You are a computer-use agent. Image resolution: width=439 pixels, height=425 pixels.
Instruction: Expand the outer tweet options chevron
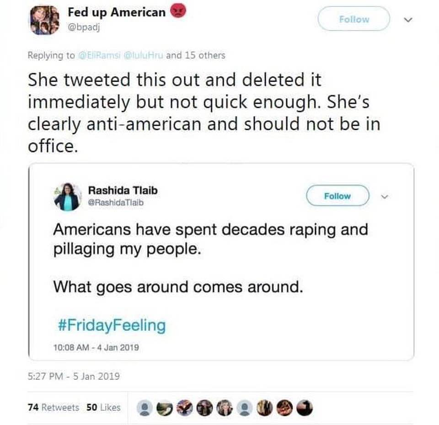tap(408, 20)
